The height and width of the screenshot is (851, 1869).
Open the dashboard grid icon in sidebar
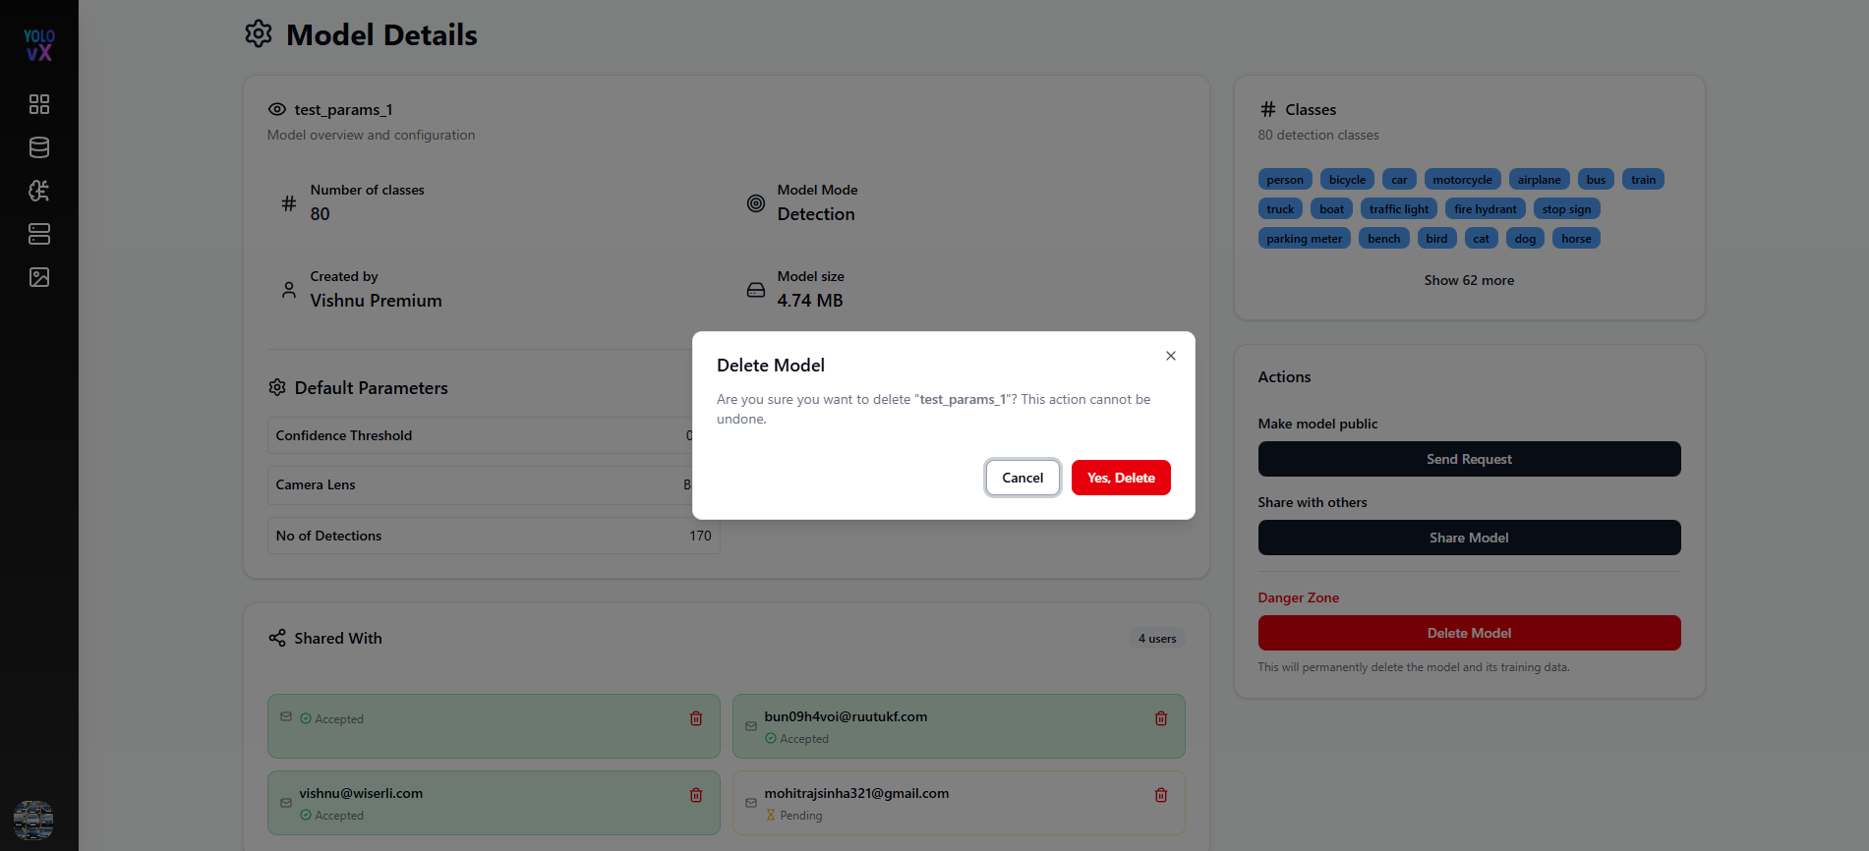39,104
